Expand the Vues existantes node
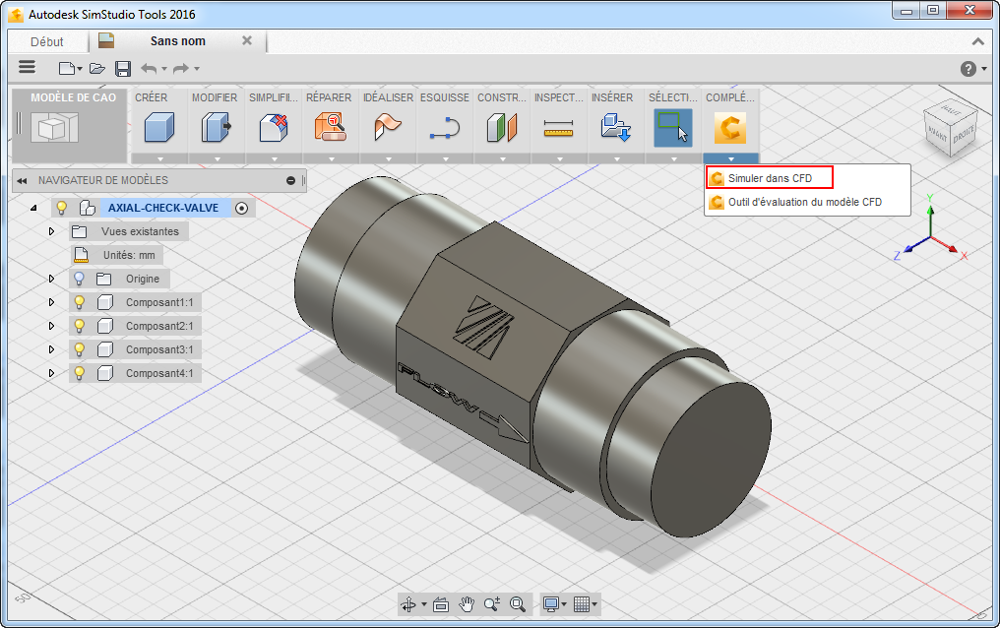The width and height of the screenshot is (1000, 628). point(51,231)
